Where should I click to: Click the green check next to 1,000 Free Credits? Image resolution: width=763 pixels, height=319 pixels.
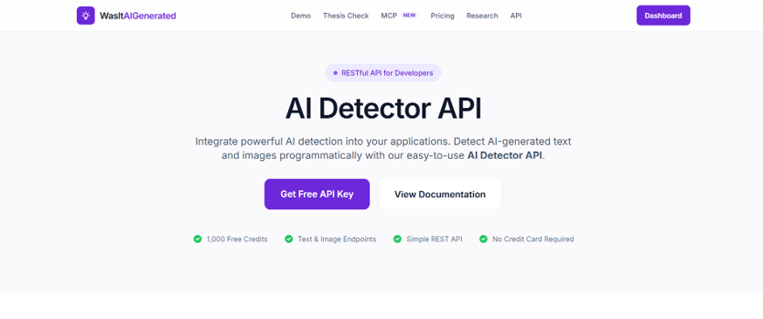[x=197, y=239]
